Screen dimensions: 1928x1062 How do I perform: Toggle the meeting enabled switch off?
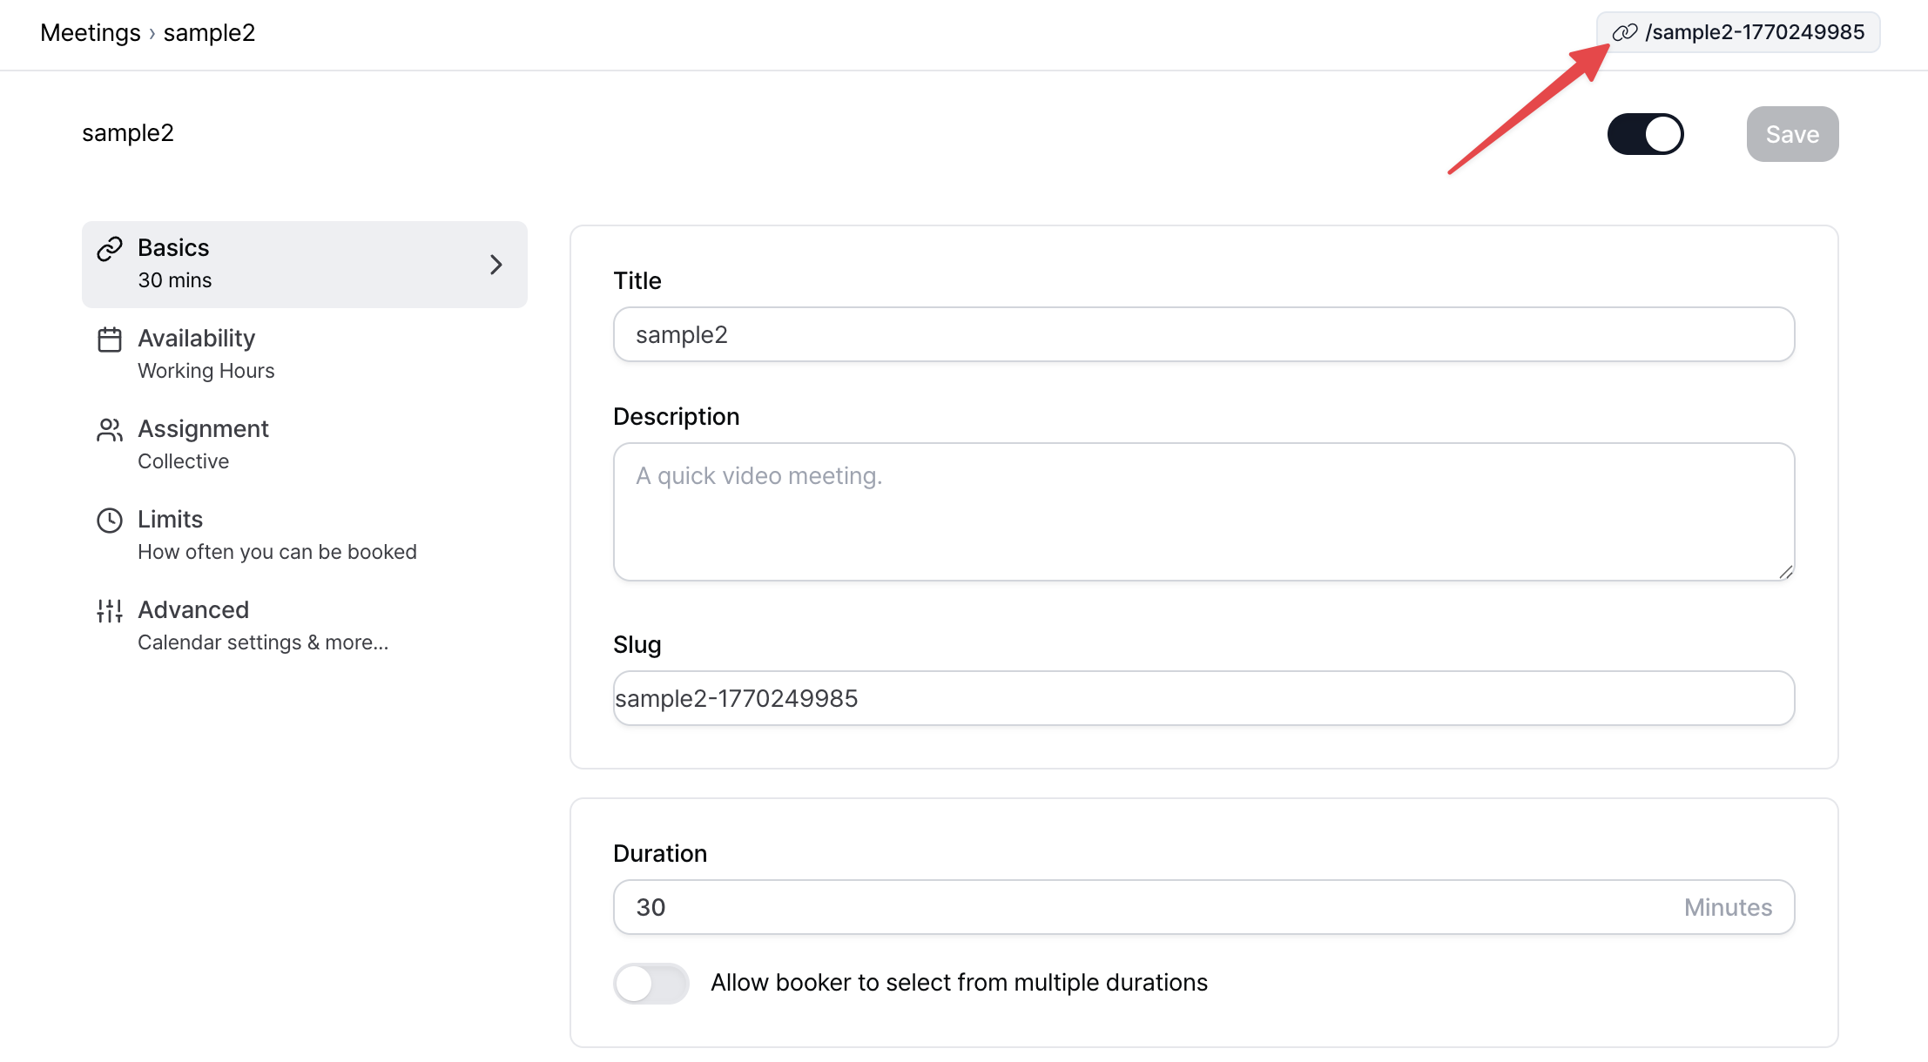1645,134
